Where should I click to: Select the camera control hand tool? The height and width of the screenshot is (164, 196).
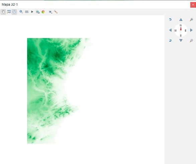[x=3, y=12]
